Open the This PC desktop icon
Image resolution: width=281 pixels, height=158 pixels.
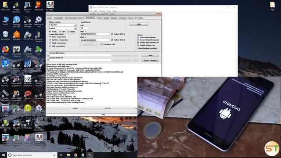(5, 21)
